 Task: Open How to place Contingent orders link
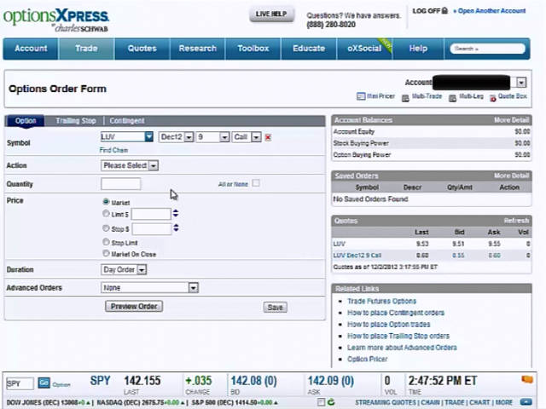pyautogui.click(x=396, y=313)
